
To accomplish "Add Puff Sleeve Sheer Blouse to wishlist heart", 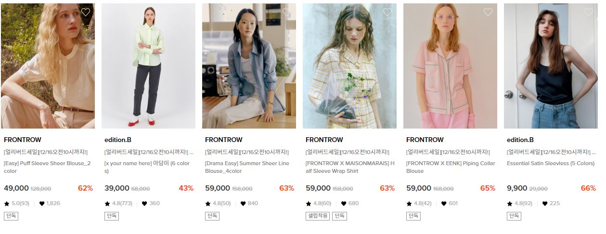I will coord(86,13).
